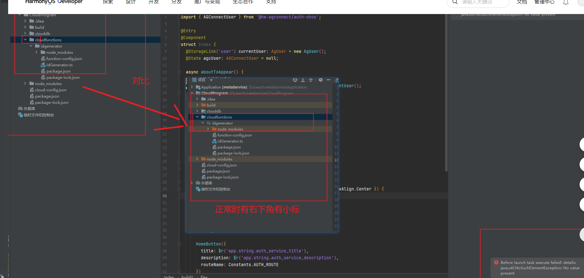Select root-level package.json in left tree
584x278 pixels.
(47, 96)
